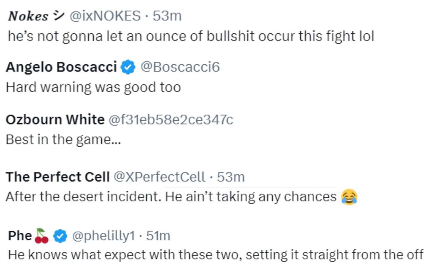
Task: Open the "Hard warning was good too" tweet
Action: click(x=93, y=88)
